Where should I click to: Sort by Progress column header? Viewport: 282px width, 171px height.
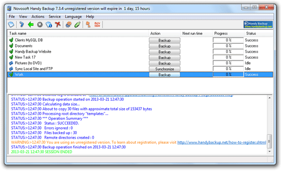(228, 33)
